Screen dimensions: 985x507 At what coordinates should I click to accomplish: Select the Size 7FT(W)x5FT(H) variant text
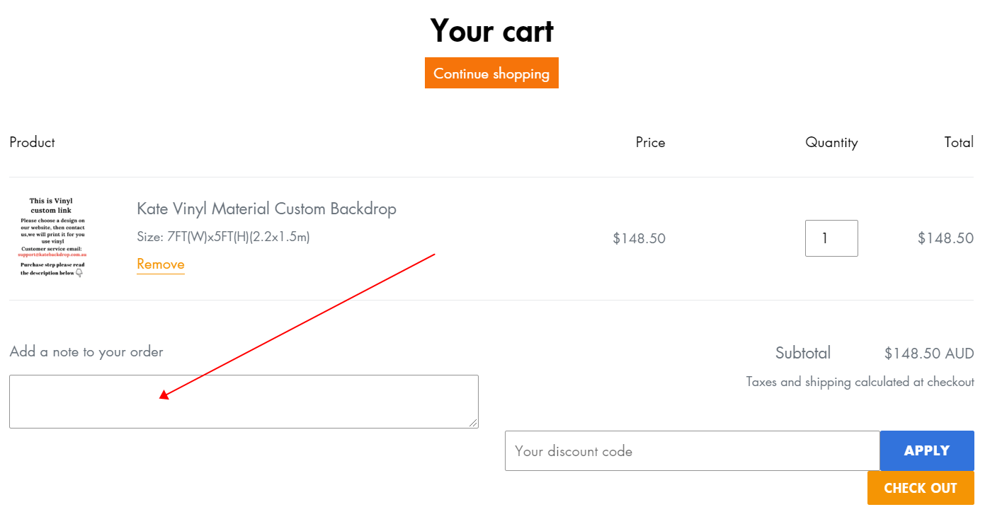click(223, 237)
